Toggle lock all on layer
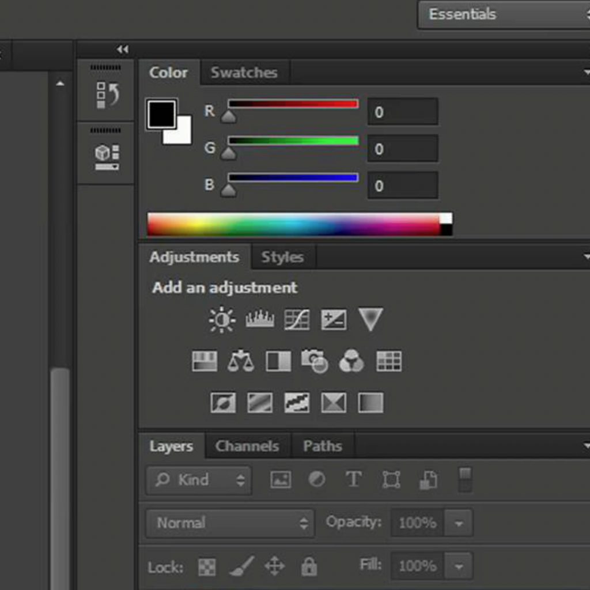This screenshot has height=590, width=590. (309, 567)
